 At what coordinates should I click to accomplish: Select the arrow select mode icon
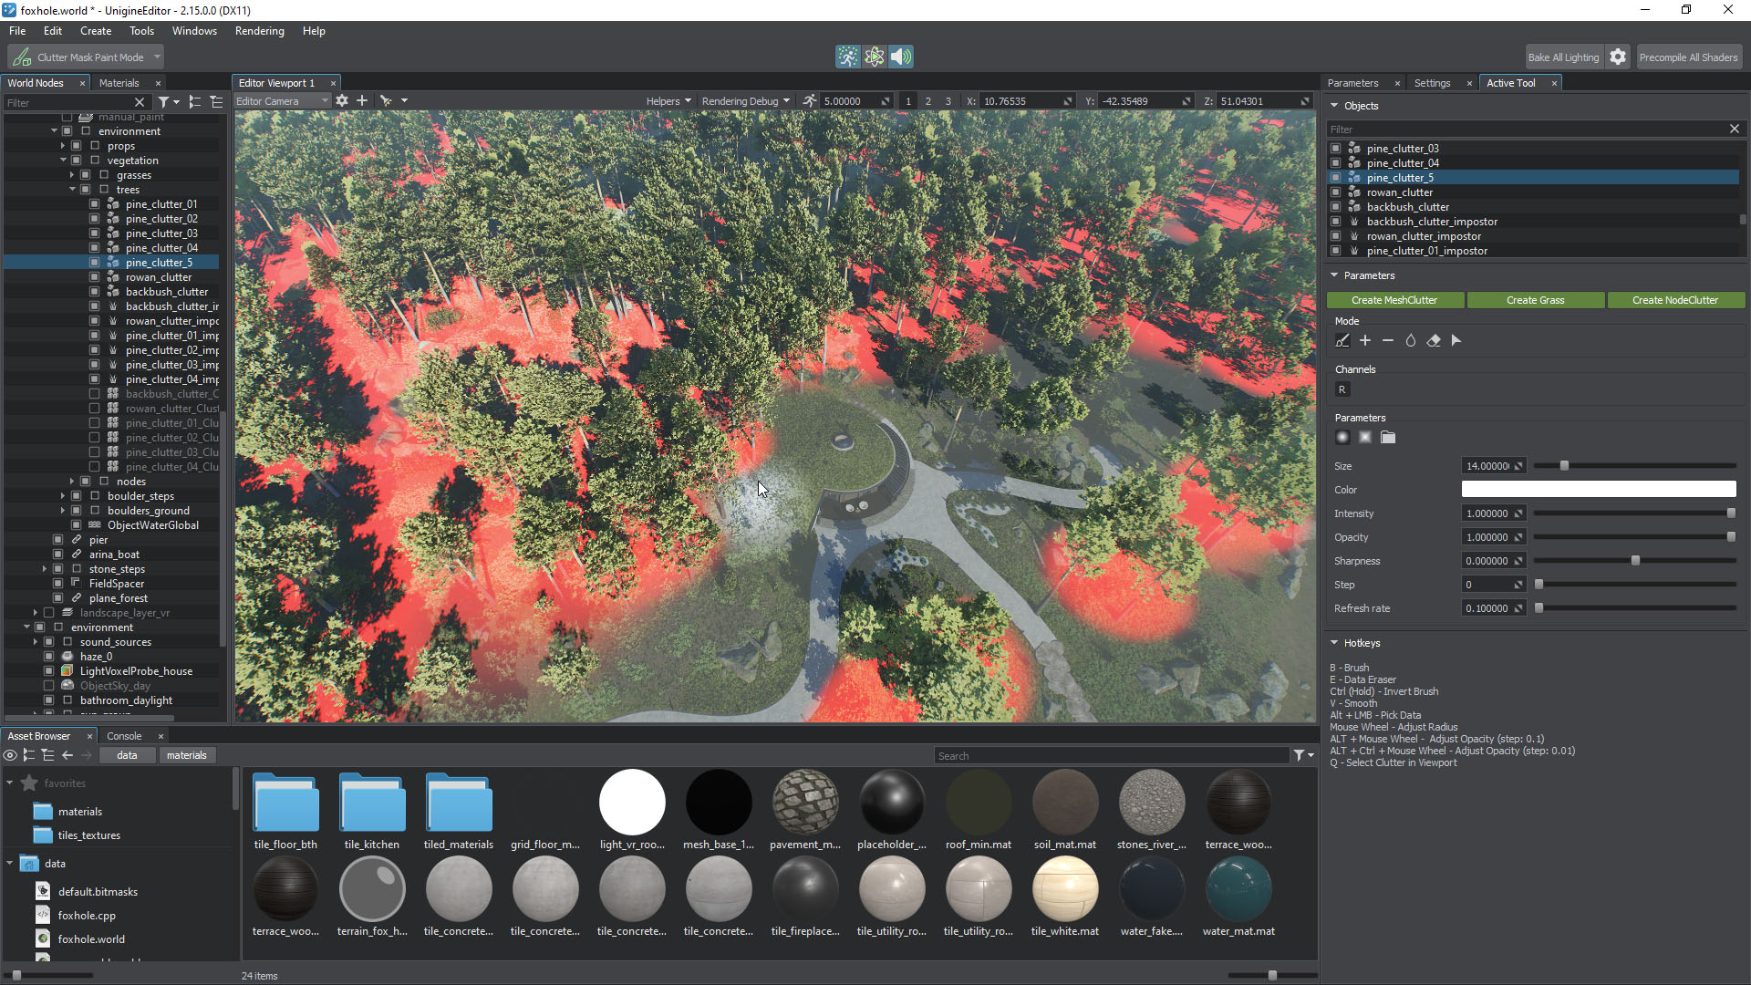click(1456, 340)
